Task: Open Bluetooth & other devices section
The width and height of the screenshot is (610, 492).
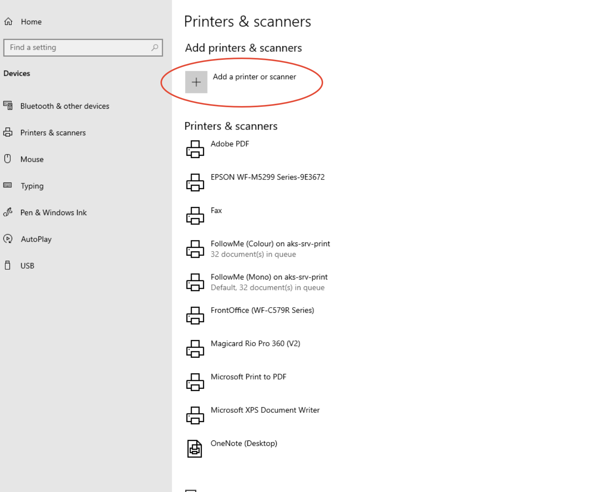Action: point(65,106)
